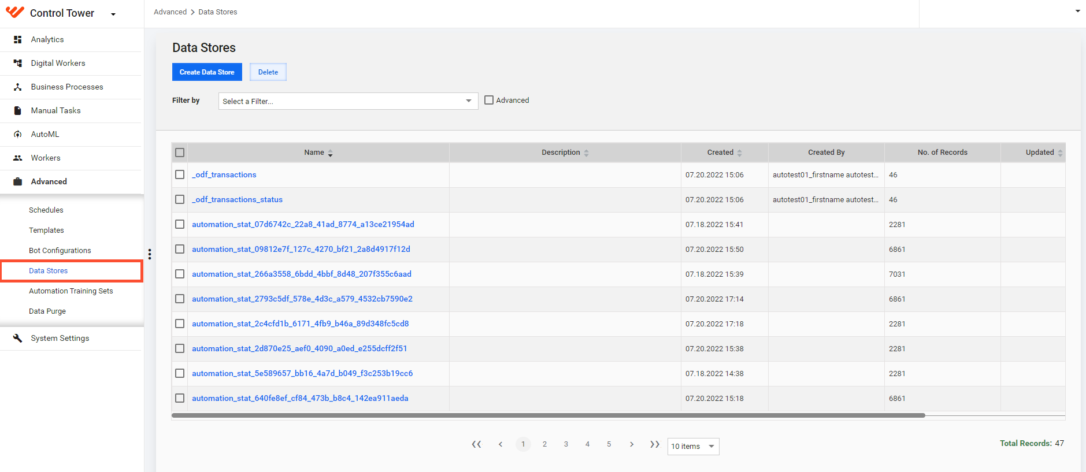Screen dimensions: 1086x472
Task: Click the Created By column header
Action: click(826, 153)
